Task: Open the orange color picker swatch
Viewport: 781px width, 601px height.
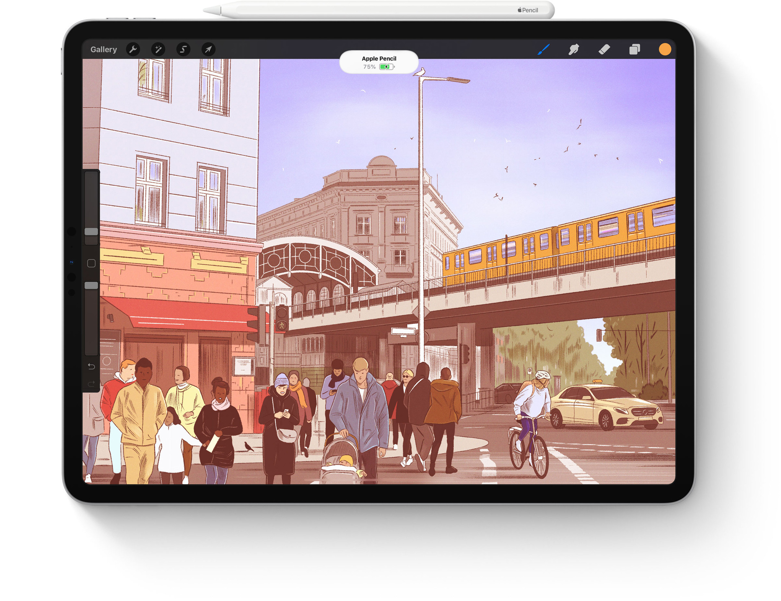Action: [665, 49]
